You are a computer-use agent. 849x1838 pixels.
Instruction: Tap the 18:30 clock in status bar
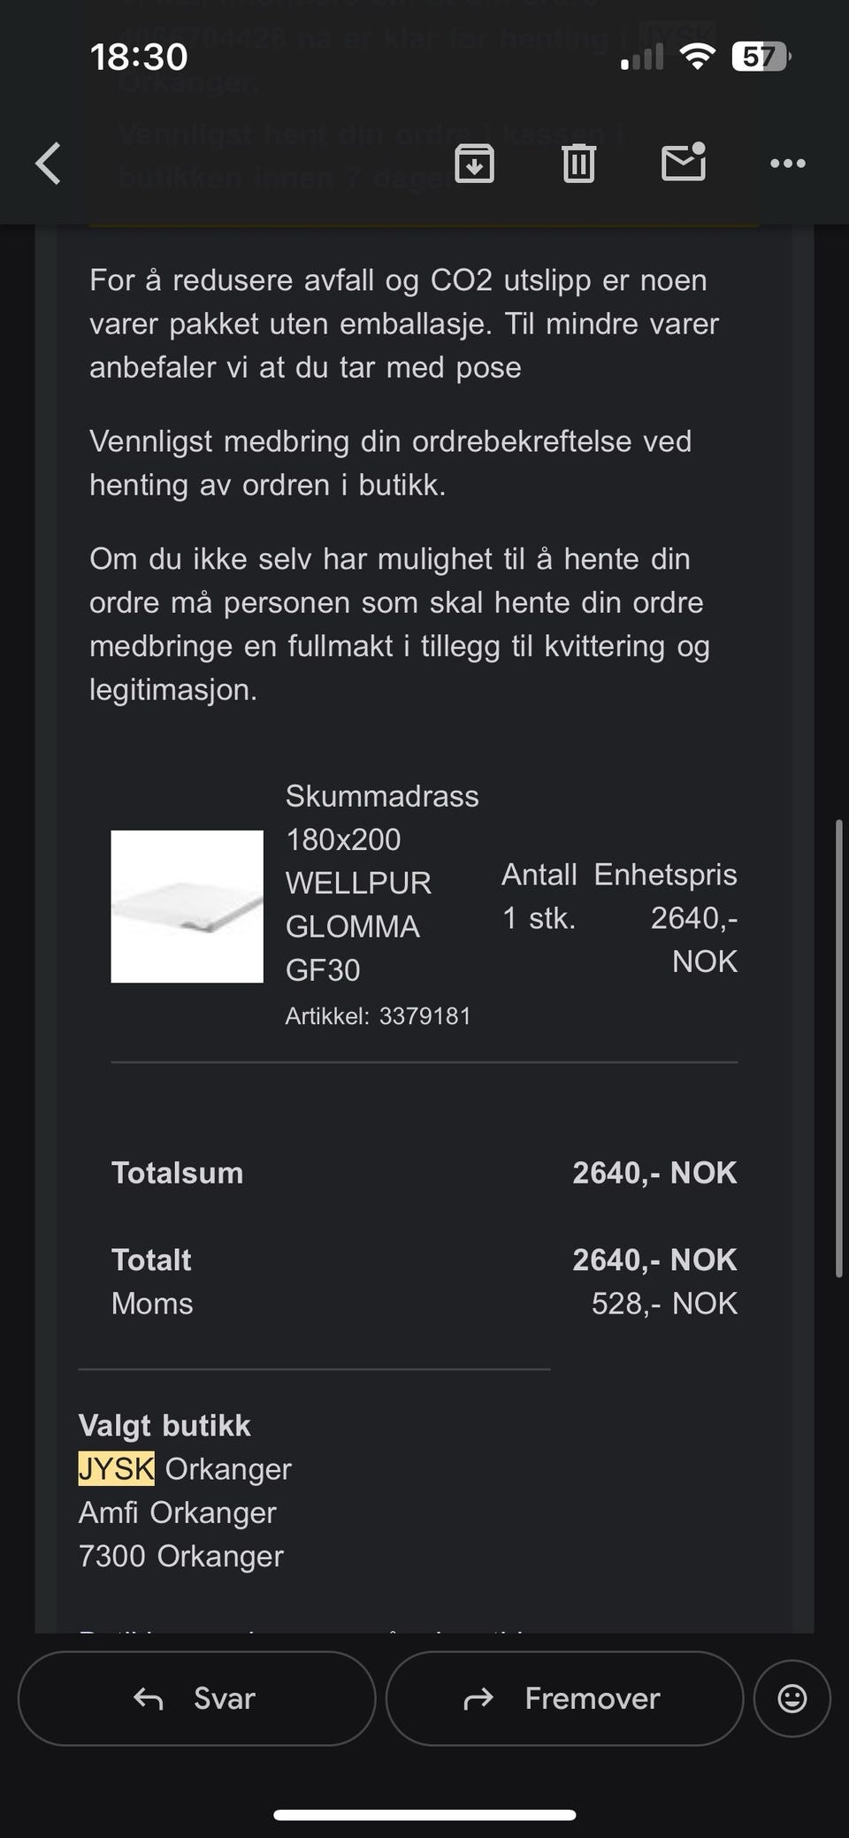pyautogui.click(x=139, y=57)
